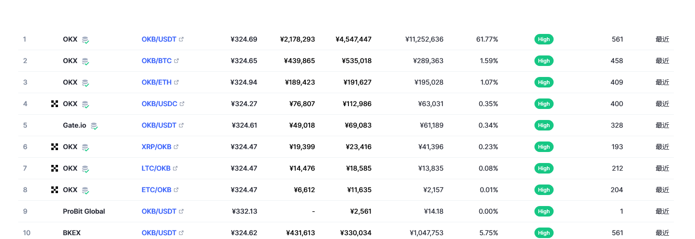Click the external link icon beside OKB/USDC
Viewport: 695px width, 239px height.
point(182,104)
